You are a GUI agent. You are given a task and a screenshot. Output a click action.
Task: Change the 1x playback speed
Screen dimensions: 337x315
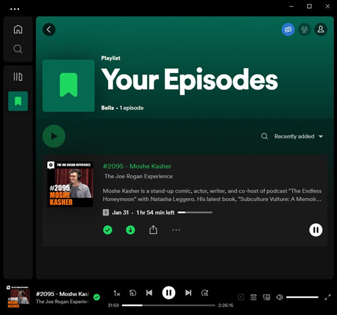point(116,293)
